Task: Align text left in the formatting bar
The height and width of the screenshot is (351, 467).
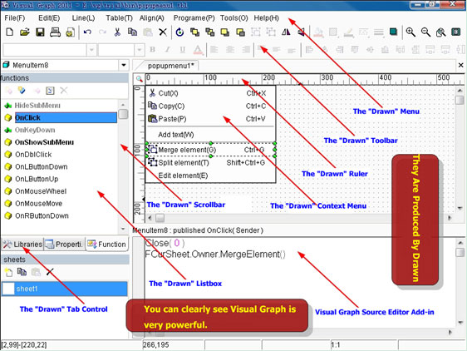Action: click(x=214, y=50)
